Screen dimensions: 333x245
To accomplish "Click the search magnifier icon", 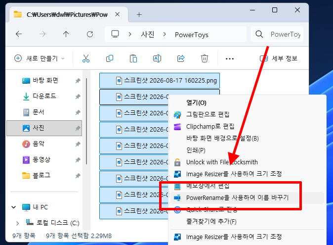I will (259, 34).
